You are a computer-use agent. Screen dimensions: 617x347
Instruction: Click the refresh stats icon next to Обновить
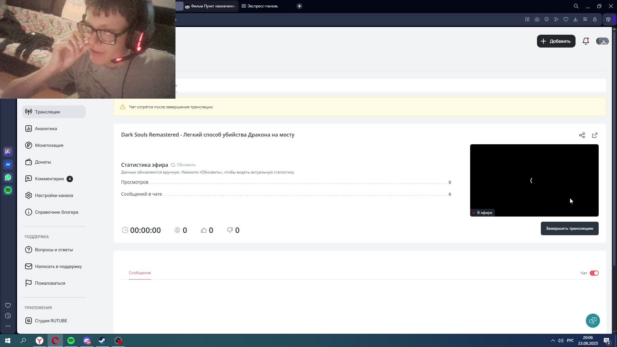point(173,165)
